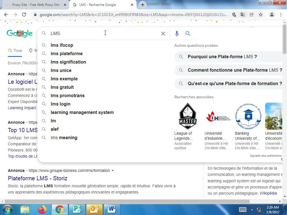
Task: Open Microsoft Word from taskbar
Action: coord(112,209)
